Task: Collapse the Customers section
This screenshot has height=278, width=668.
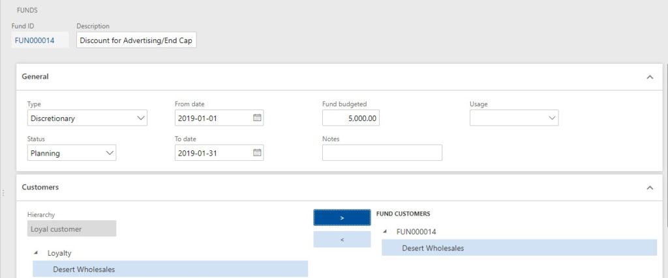Action: 649,188
